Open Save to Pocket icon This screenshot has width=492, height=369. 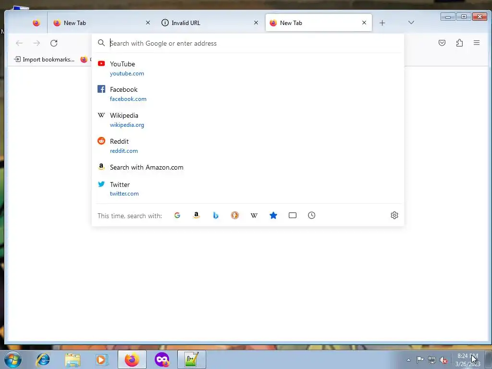(x=442, y=43)
